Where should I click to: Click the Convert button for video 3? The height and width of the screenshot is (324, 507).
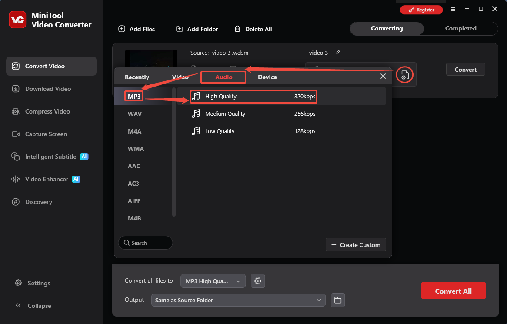(466, 70)
